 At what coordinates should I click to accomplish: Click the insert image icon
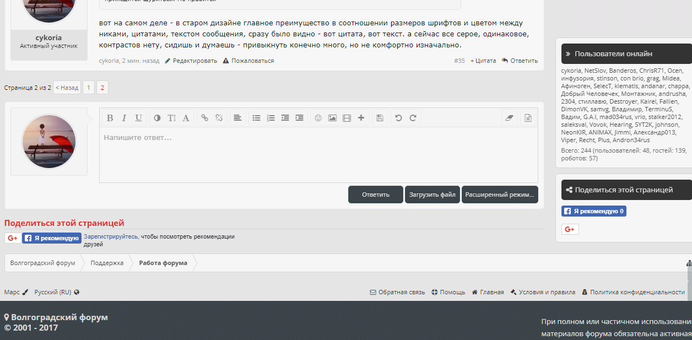click(x=332, y=118)
